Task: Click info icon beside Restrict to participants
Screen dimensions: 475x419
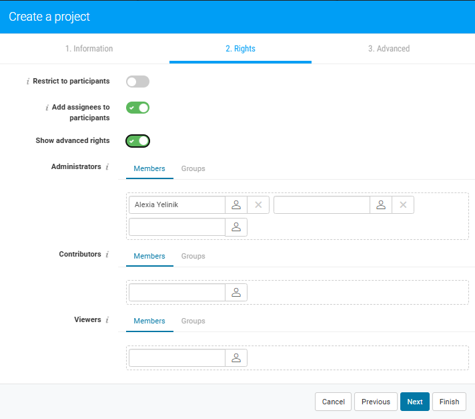Action: coord(28,82)
